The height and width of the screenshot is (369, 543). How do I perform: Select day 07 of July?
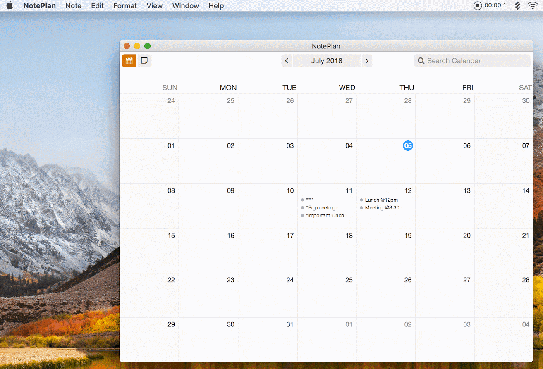[x=526, y=145]
